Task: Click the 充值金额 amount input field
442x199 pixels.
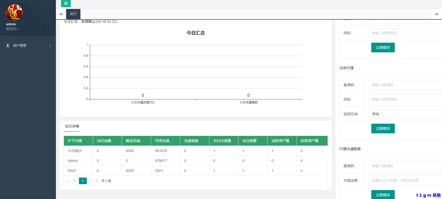Action: coord(405,180)
